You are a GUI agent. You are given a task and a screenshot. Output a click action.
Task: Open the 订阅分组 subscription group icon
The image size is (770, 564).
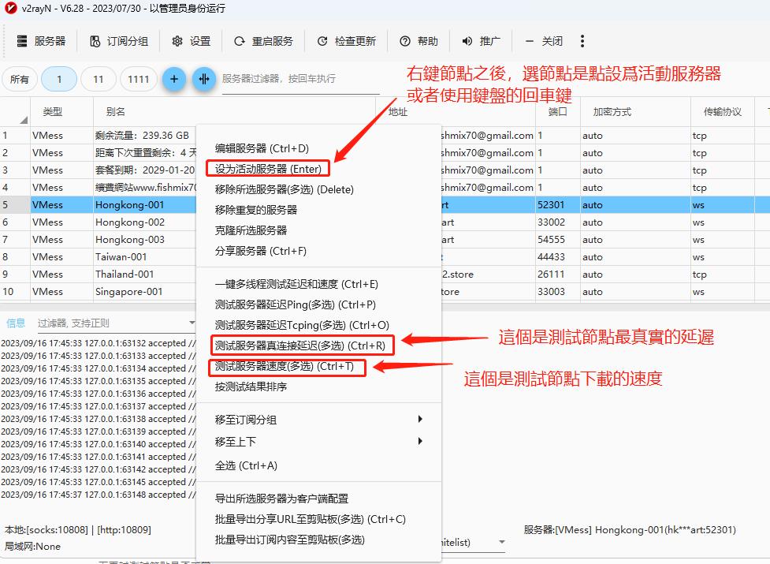[95, 41]
